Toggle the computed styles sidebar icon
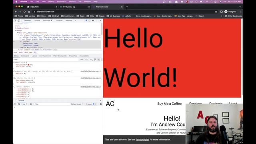 pos(99,60)
